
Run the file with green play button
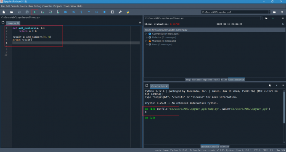35,12
